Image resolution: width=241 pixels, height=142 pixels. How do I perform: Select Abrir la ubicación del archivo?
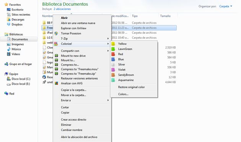pos(79,137)
